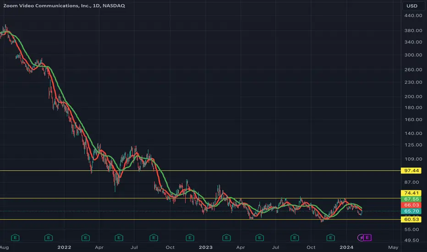Open earnings marker just before Apr 2022
Screen dimensions: 427x252
[x=86, y=238]
